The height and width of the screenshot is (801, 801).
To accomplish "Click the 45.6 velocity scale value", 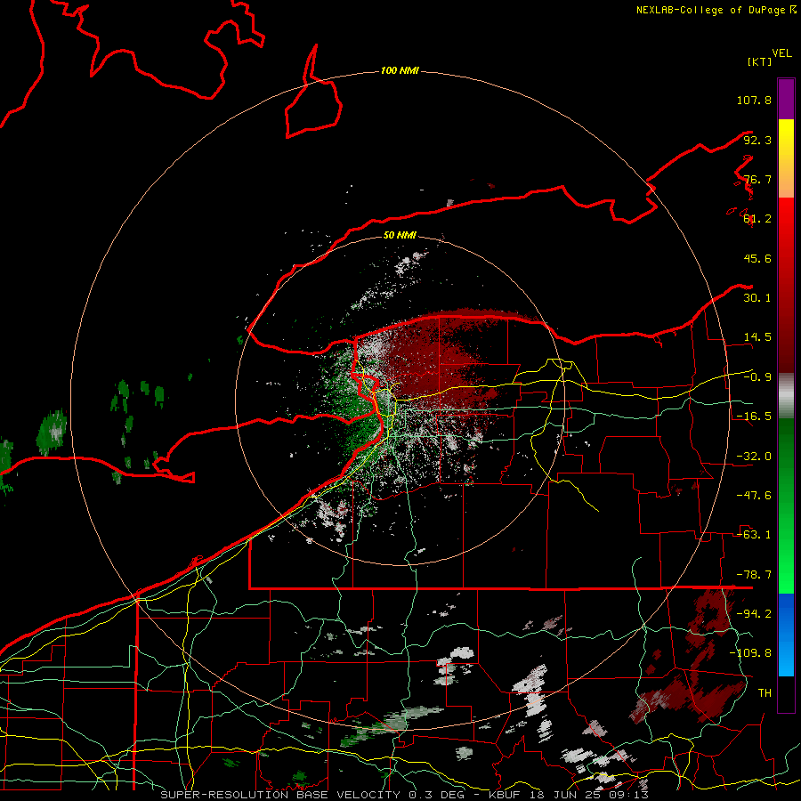I will tap(757, 258).
